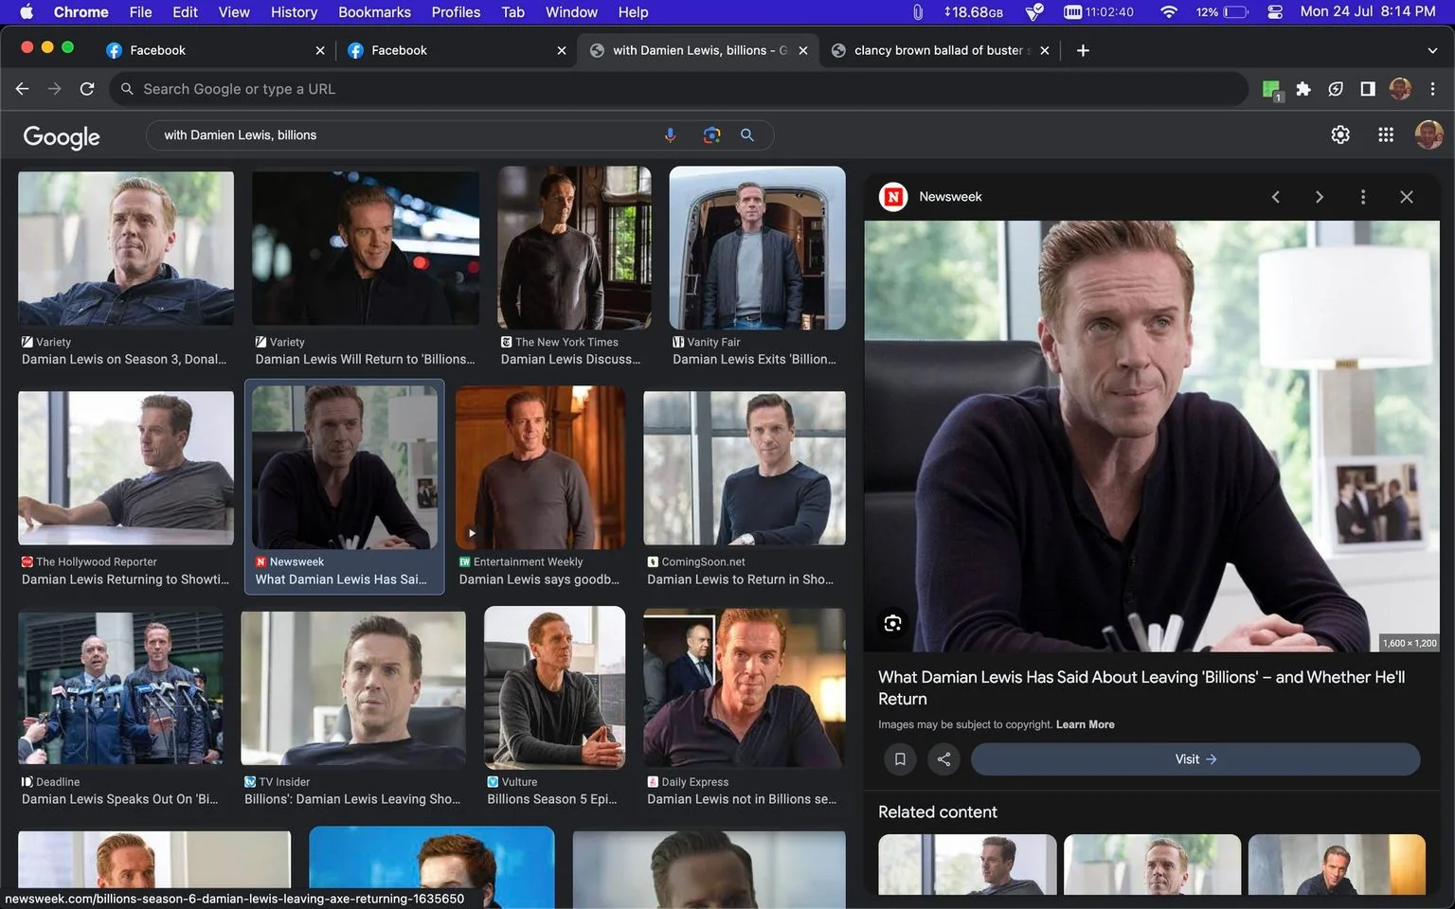1455x909 pixels.
Task: Share the Newsweek image
Action: click(x=943, y=759)
